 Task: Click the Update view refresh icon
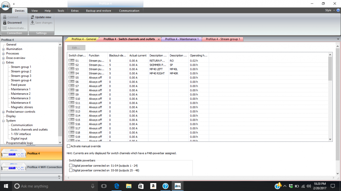click(x=32, y=17)
